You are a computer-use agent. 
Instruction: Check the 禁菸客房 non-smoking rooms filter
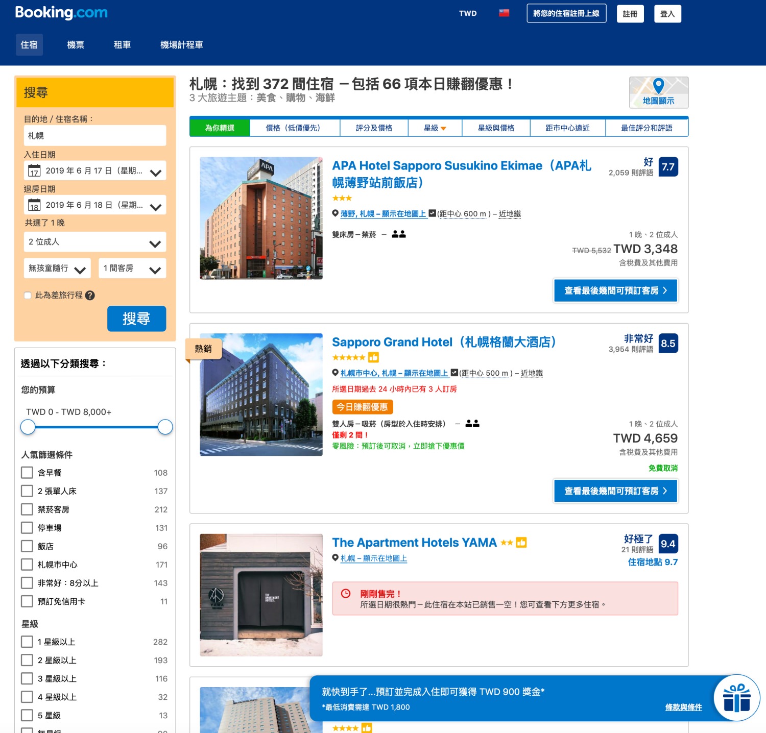point(27,509)
